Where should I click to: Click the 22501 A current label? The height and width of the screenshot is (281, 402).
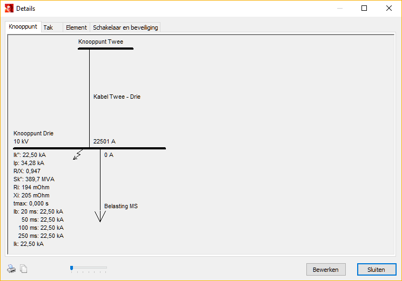coord(104,142)
